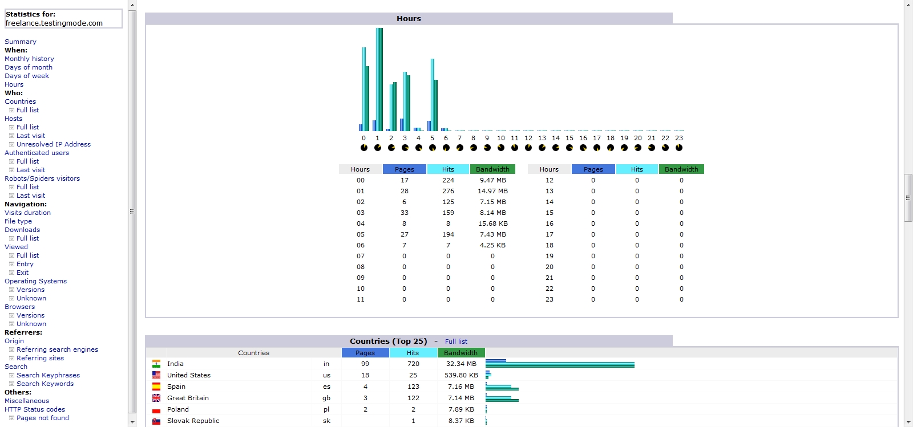913x427 pixels.
Task: Click the clock icon under hour 18
Action: coord(610,148)
